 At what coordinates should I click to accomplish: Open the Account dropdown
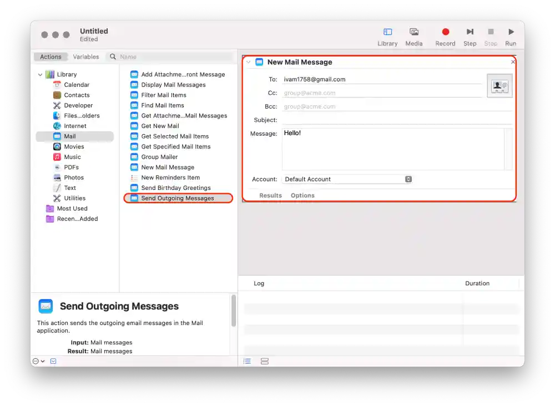tap(347, 179)
